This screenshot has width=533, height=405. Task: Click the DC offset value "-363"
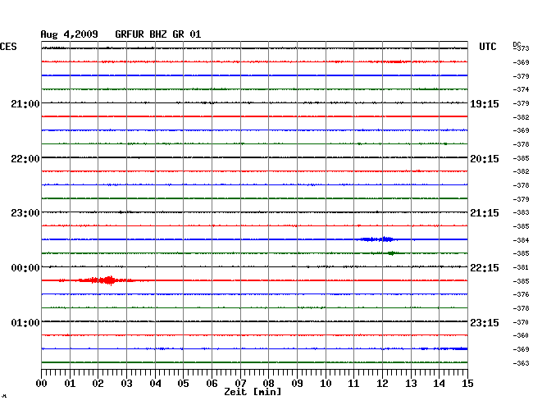point(521,363)
